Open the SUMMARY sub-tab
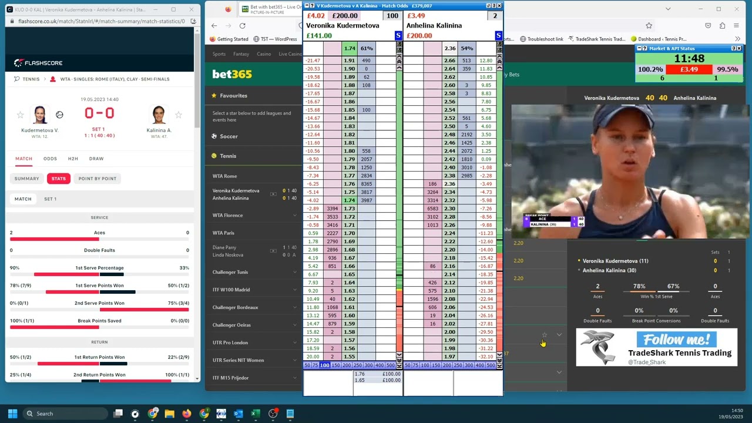Screen dimensions: 752x423 tap(26, 179)
